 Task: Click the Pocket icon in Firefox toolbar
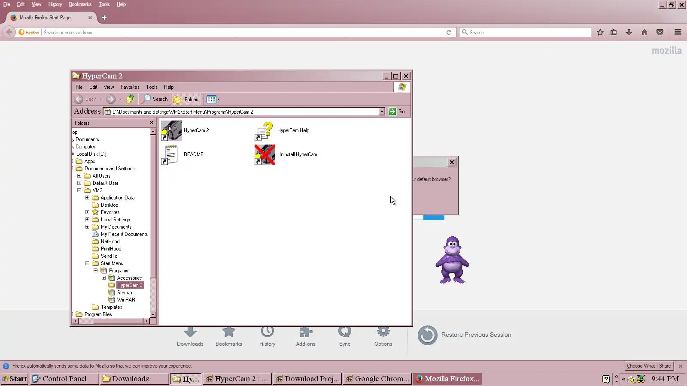660,32
